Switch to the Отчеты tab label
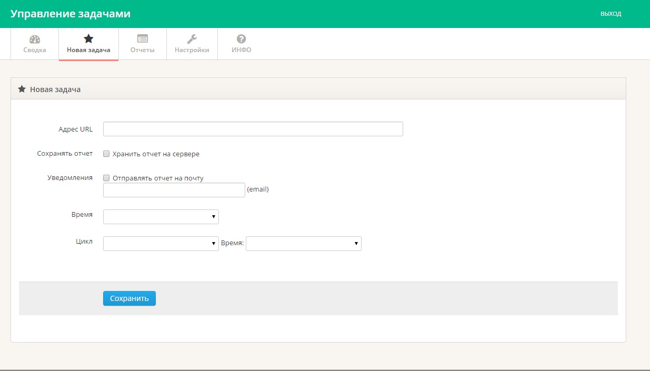 click(x=142, y=50)
